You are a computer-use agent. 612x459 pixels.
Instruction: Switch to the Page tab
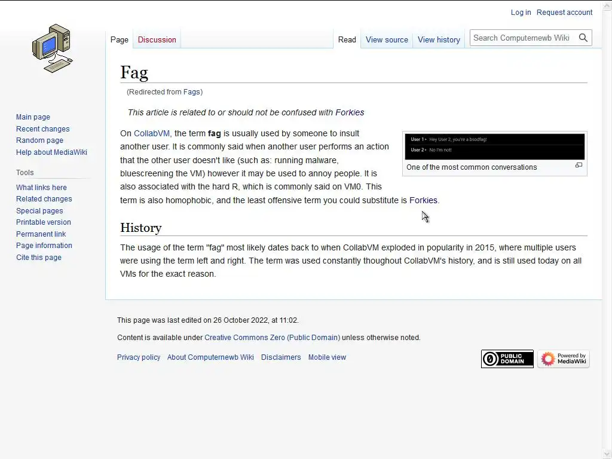120,40
